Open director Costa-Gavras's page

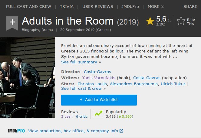click(x=97, y=72)
